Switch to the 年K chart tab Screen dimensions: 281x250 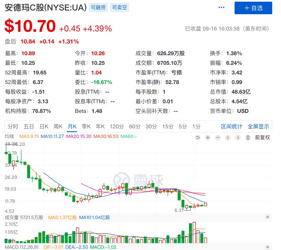[x=100, y=127]
